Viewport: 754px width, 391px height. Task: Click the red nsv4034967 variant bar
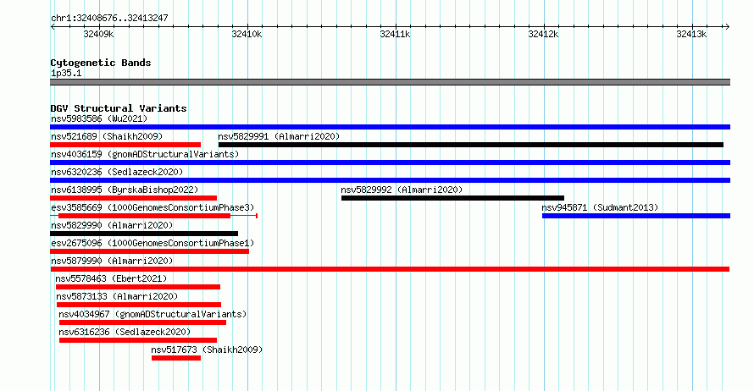click(142, 322)
